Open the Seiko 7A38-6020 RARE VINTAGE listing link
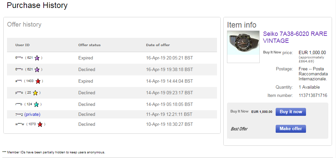The height and width of the screenshot is (158, 336). click(x=295, y=37)
